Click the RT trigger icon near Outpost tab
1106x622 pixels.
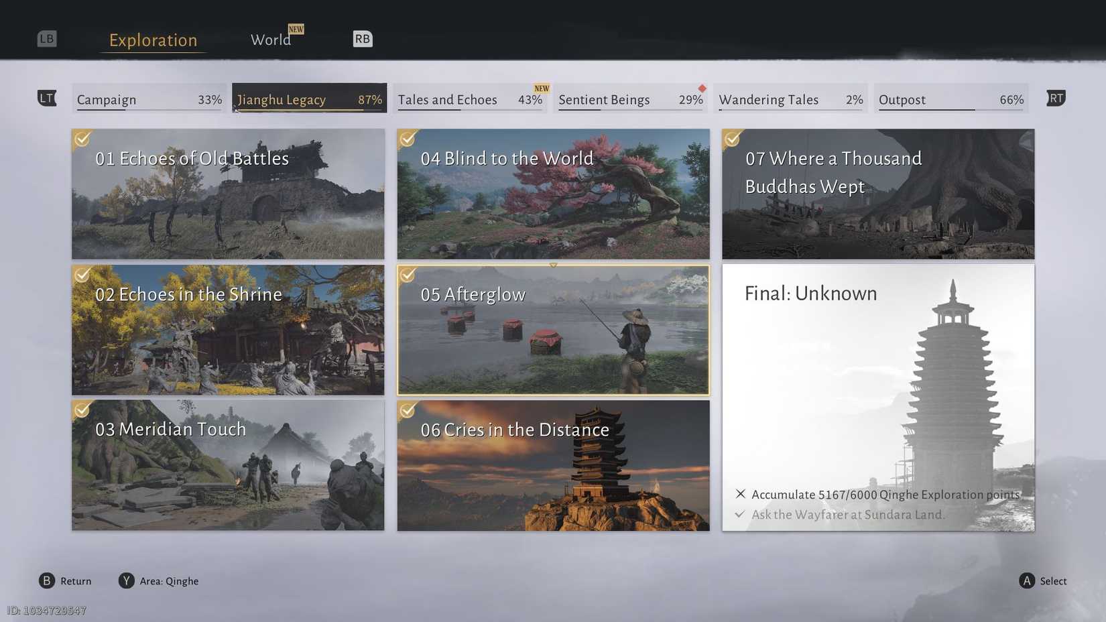[1056, 98]
